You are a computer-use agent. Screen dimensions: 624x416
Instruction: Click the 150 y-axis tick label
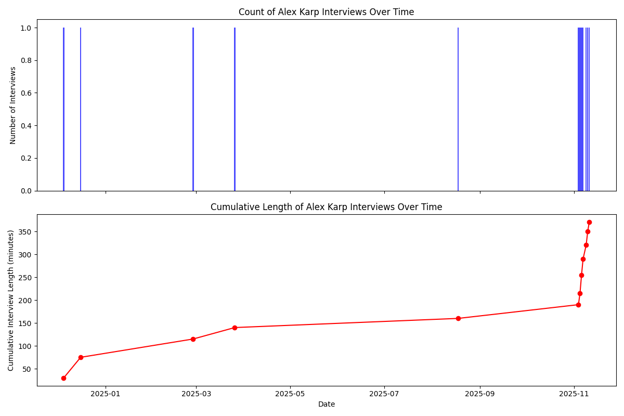(x=25, y=323)
